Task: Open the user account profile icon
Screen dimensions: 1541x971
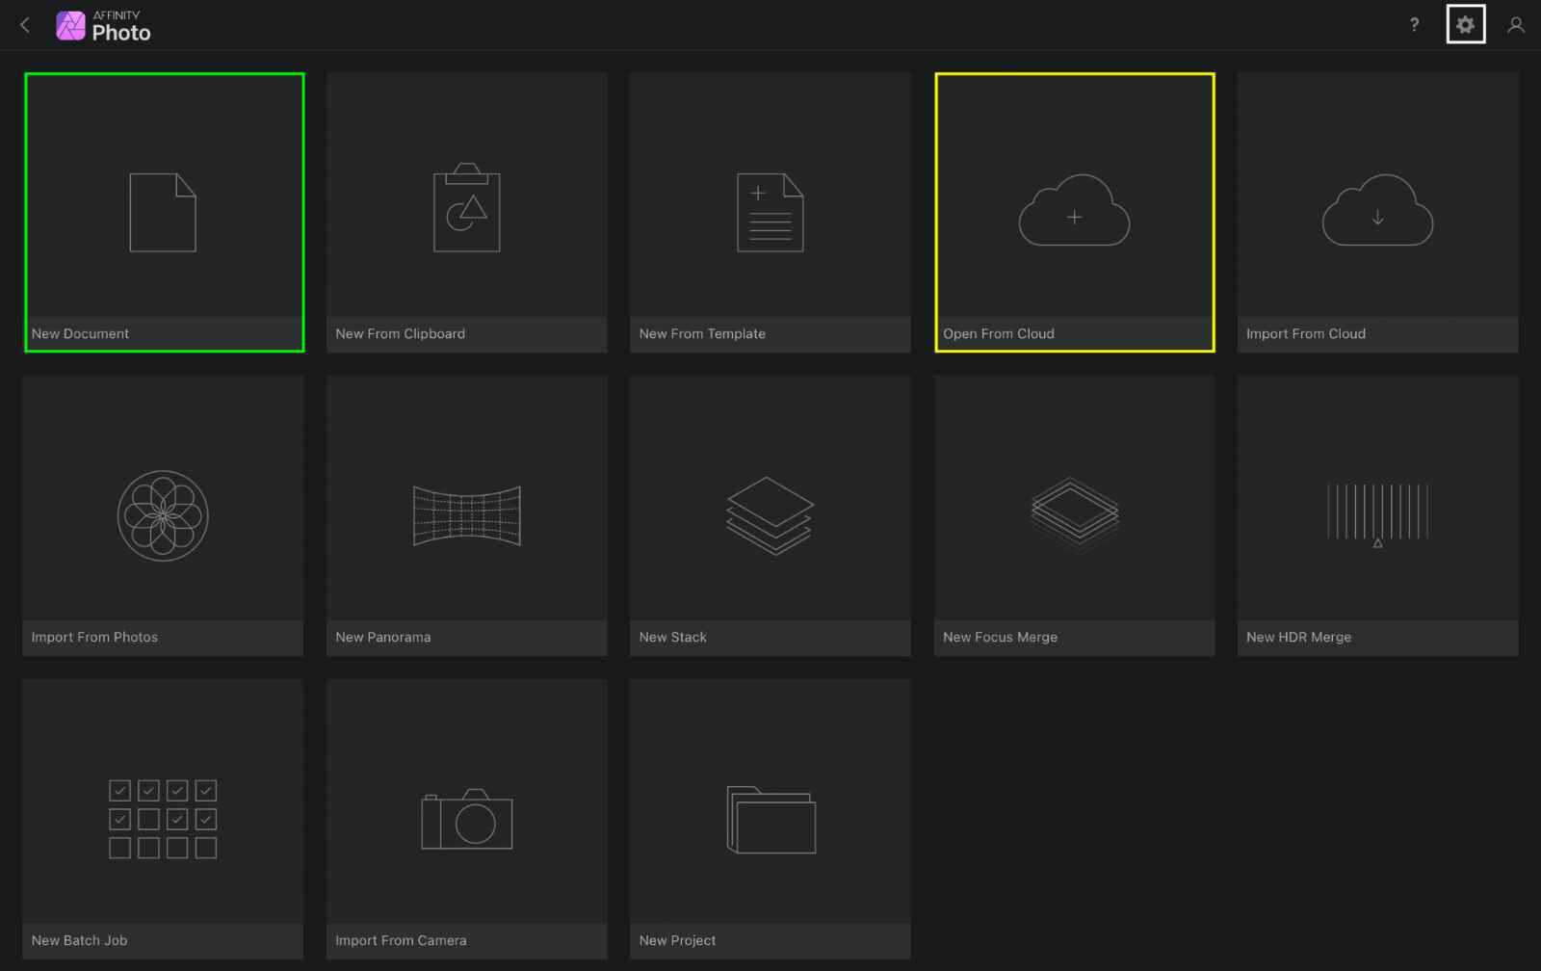Action: point(1516,25)
